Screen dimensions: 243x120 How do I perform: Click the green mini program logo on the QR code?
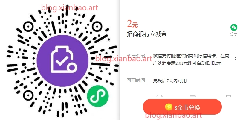pos(97,96)
